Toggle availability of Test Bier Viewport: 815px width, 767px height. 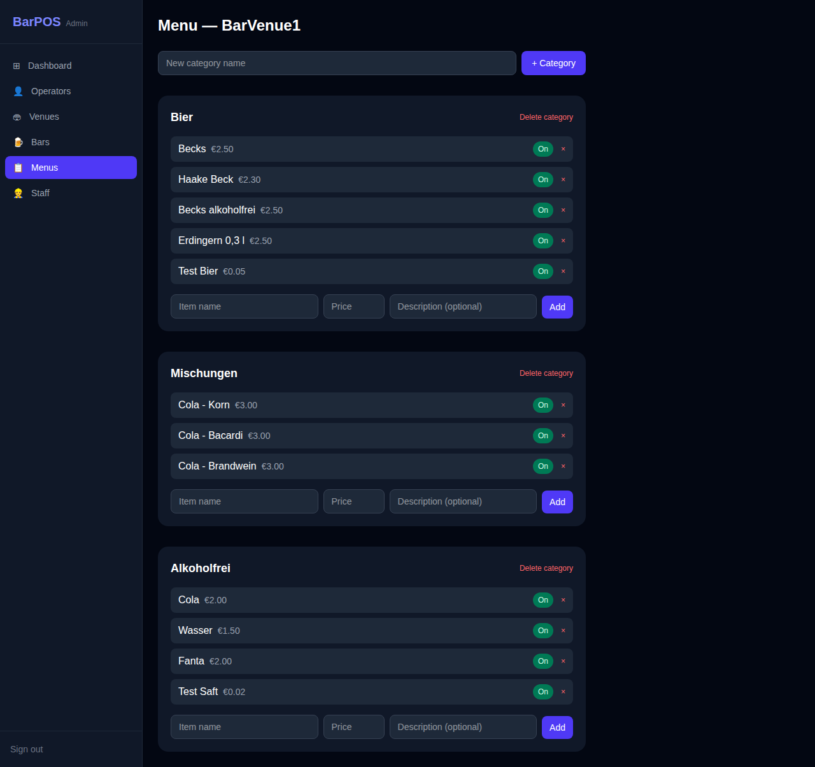coord(542,271)
